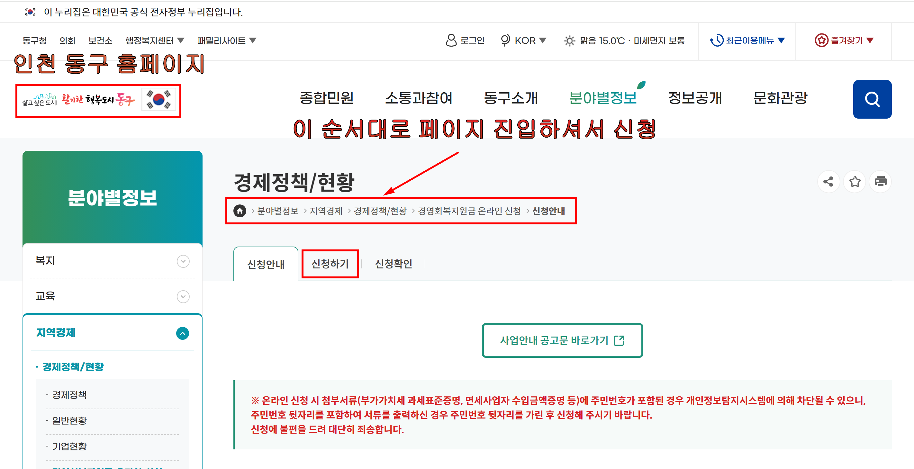
Task: Click 지역경제 in the breadcrumb trail
Action: [x=326, y=211]
